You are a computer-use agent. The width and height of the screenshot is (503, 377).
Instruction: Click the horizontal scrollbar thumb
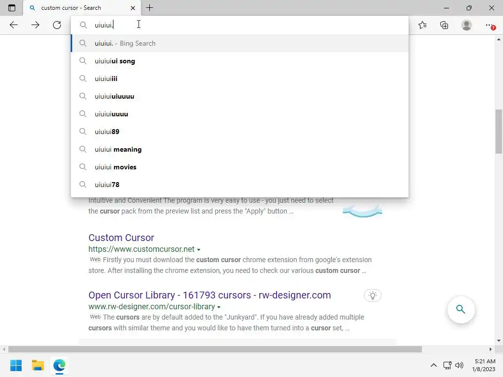click(x=215, y=349)
